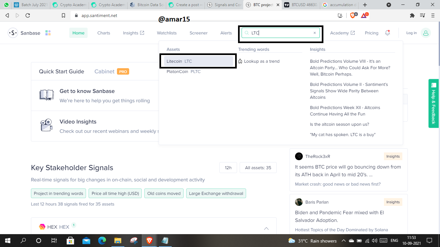
Task: Open the Alerts nav item
Action: pyautogui.click(x=226, y=33)
